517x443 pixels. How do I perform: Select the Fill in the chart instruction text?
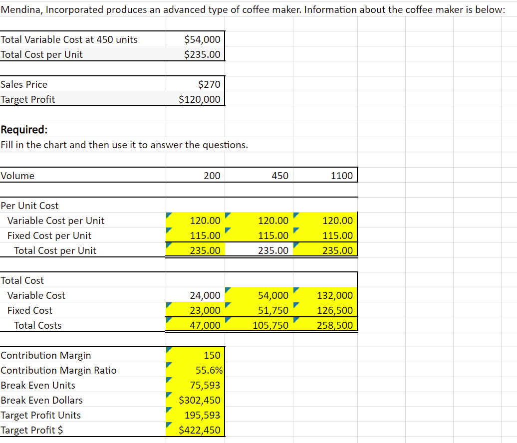pos(124,145)
